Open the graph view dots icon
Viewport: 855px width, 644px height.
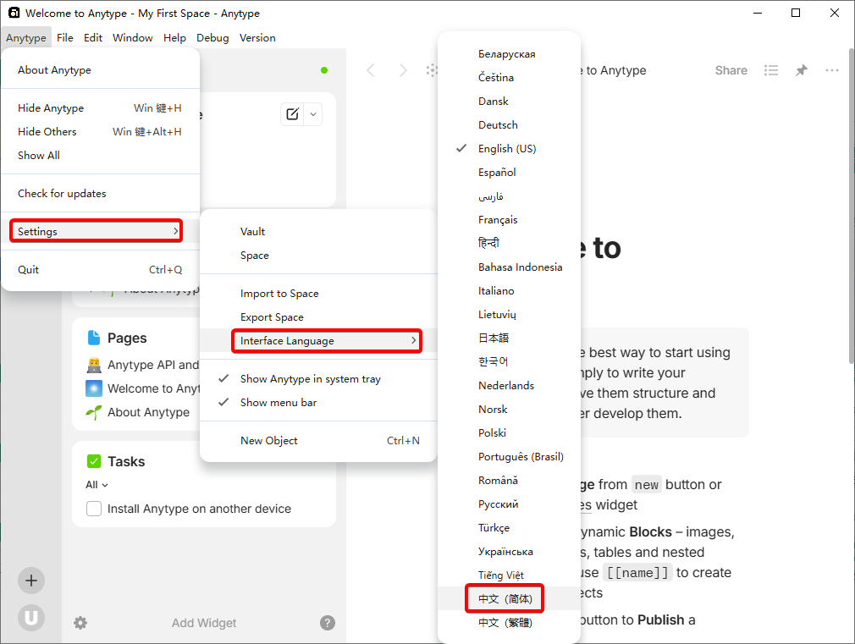pos(432,70)
